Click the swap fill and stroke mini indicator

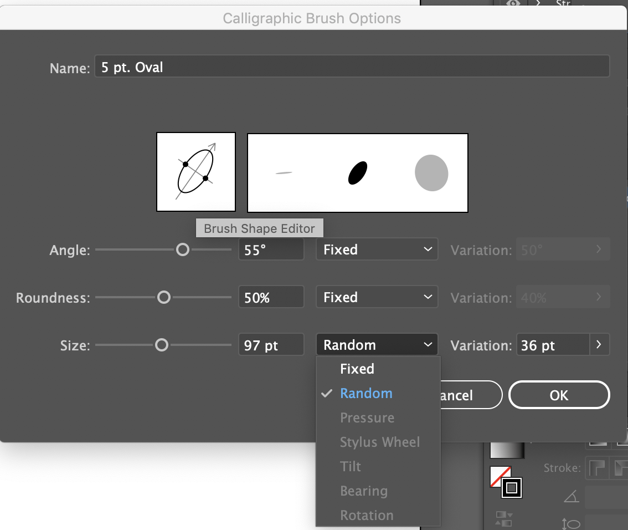pos(503,519)
